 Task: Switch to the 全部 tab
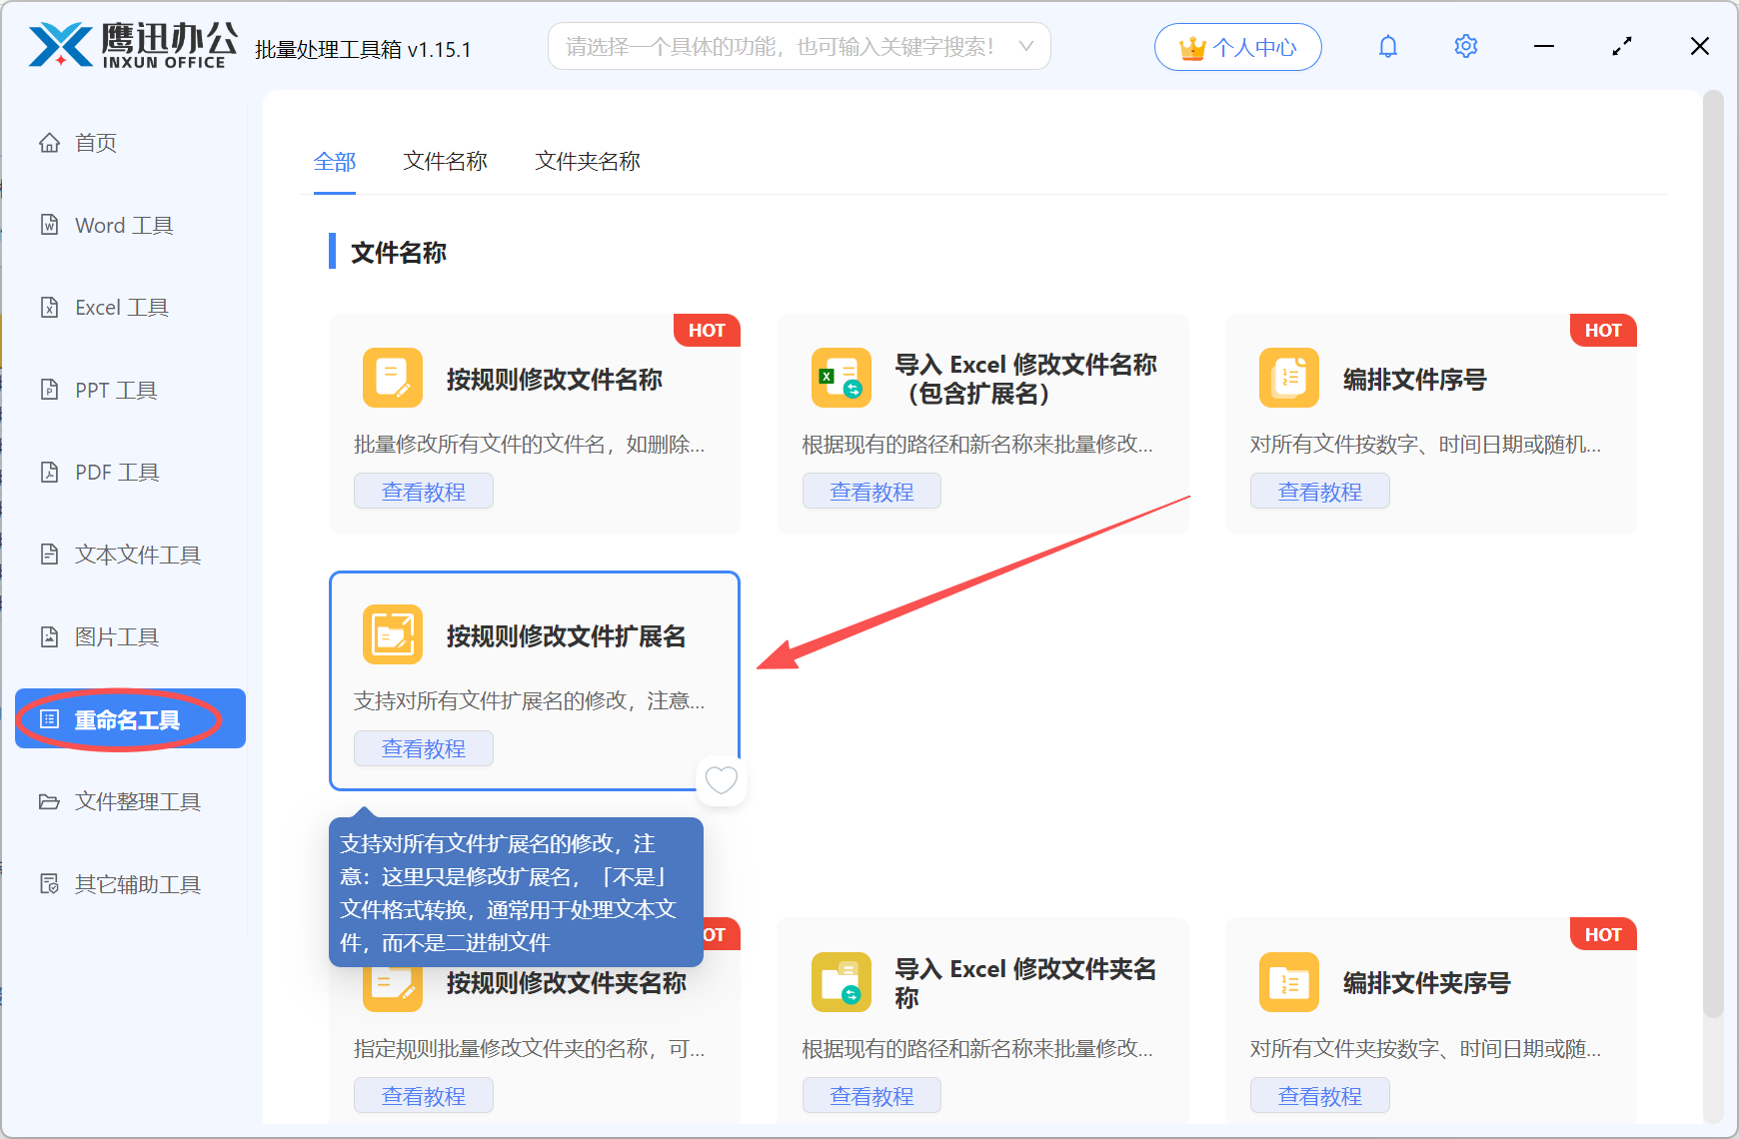(335, 161)
